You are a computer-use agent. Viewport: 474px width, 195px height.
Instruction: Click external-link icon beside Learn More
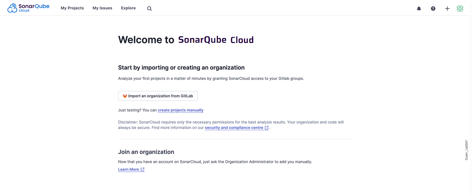[x=143, y=169]
